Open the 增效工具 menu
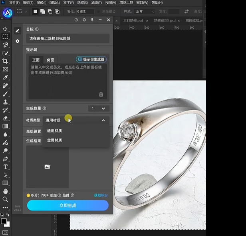This screenshot has height=236, width=246. 126,3
